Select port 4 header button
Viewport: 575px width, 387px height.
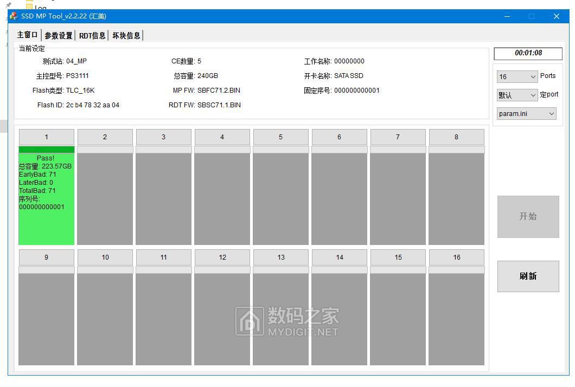[222, 137]
